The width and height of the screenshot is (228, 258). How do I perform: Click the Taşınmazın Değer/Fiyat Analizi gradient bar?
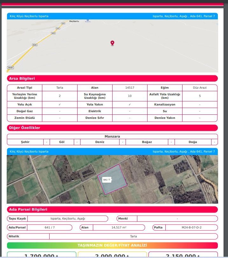(112, 245)
